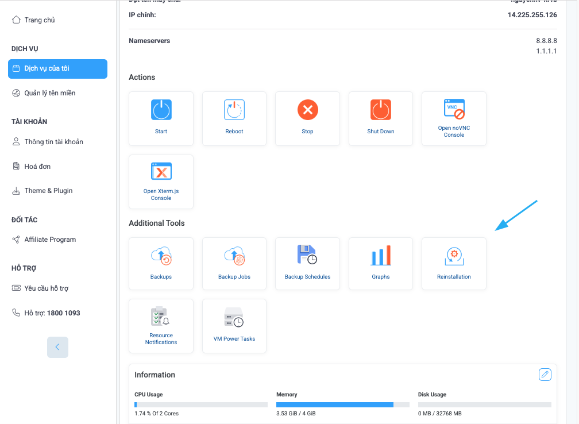Open VM Power Tasks

[x=234, y=317]
